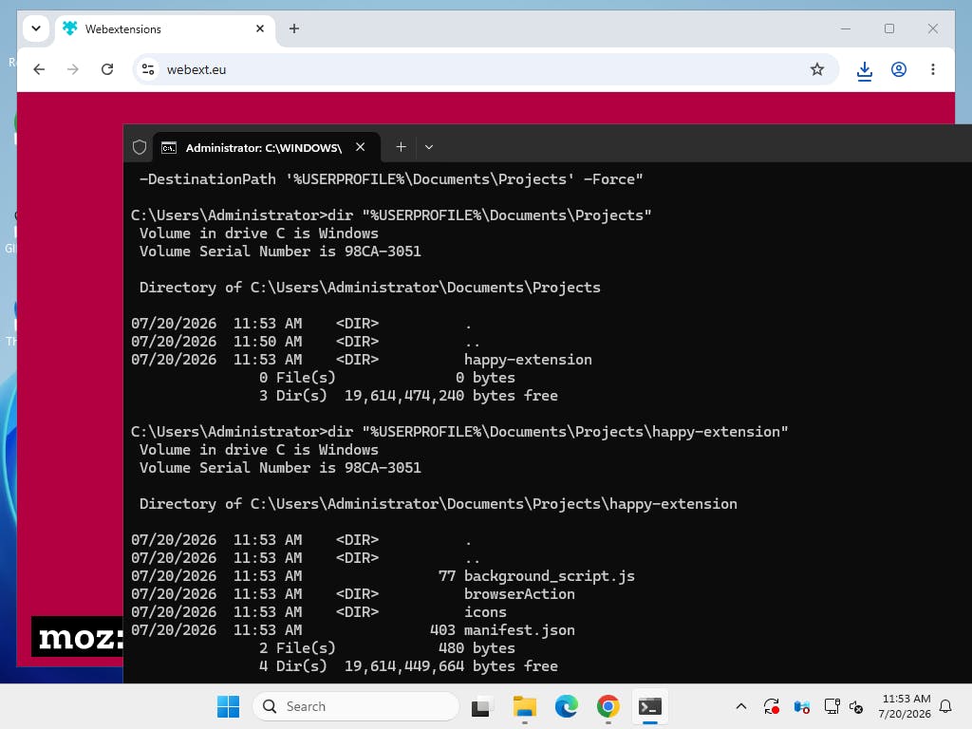Close the Webextensions tab
The height and width of the screenshot is (729, 972).
[260, 28]
